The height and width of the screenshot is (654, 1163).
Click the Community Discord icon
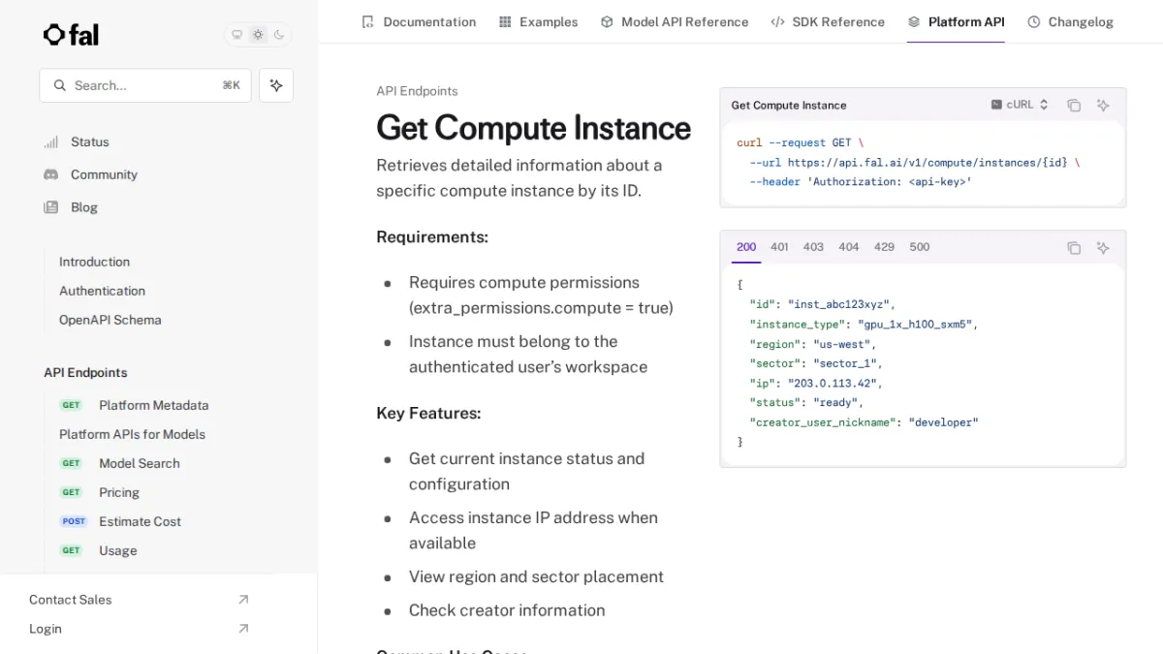tap(51, 174)
